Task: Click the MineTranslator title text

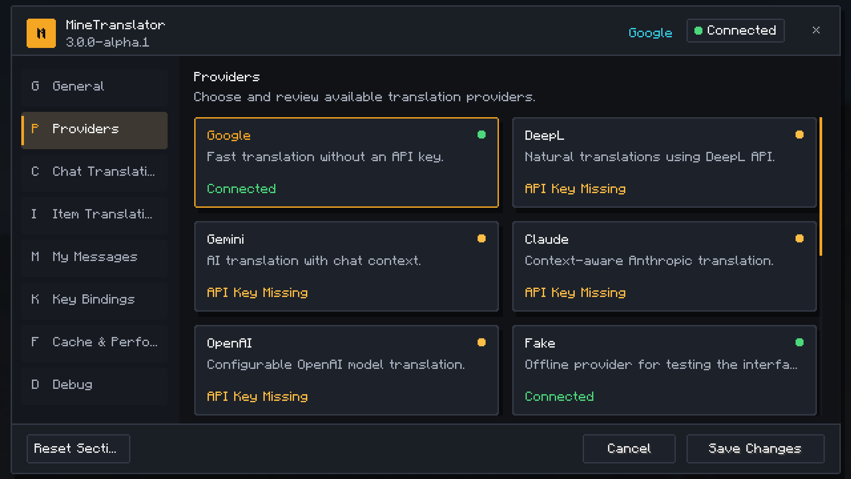Action: [x=115, y=25]
